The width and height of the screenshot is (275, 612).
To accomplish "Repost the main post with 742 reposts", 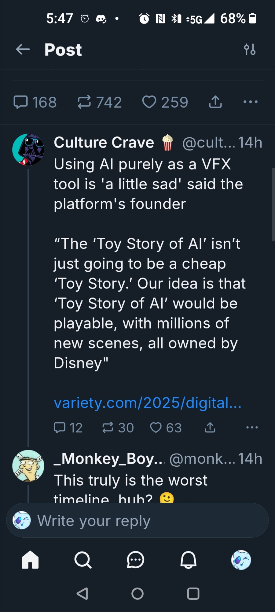I will coord(84,102).
